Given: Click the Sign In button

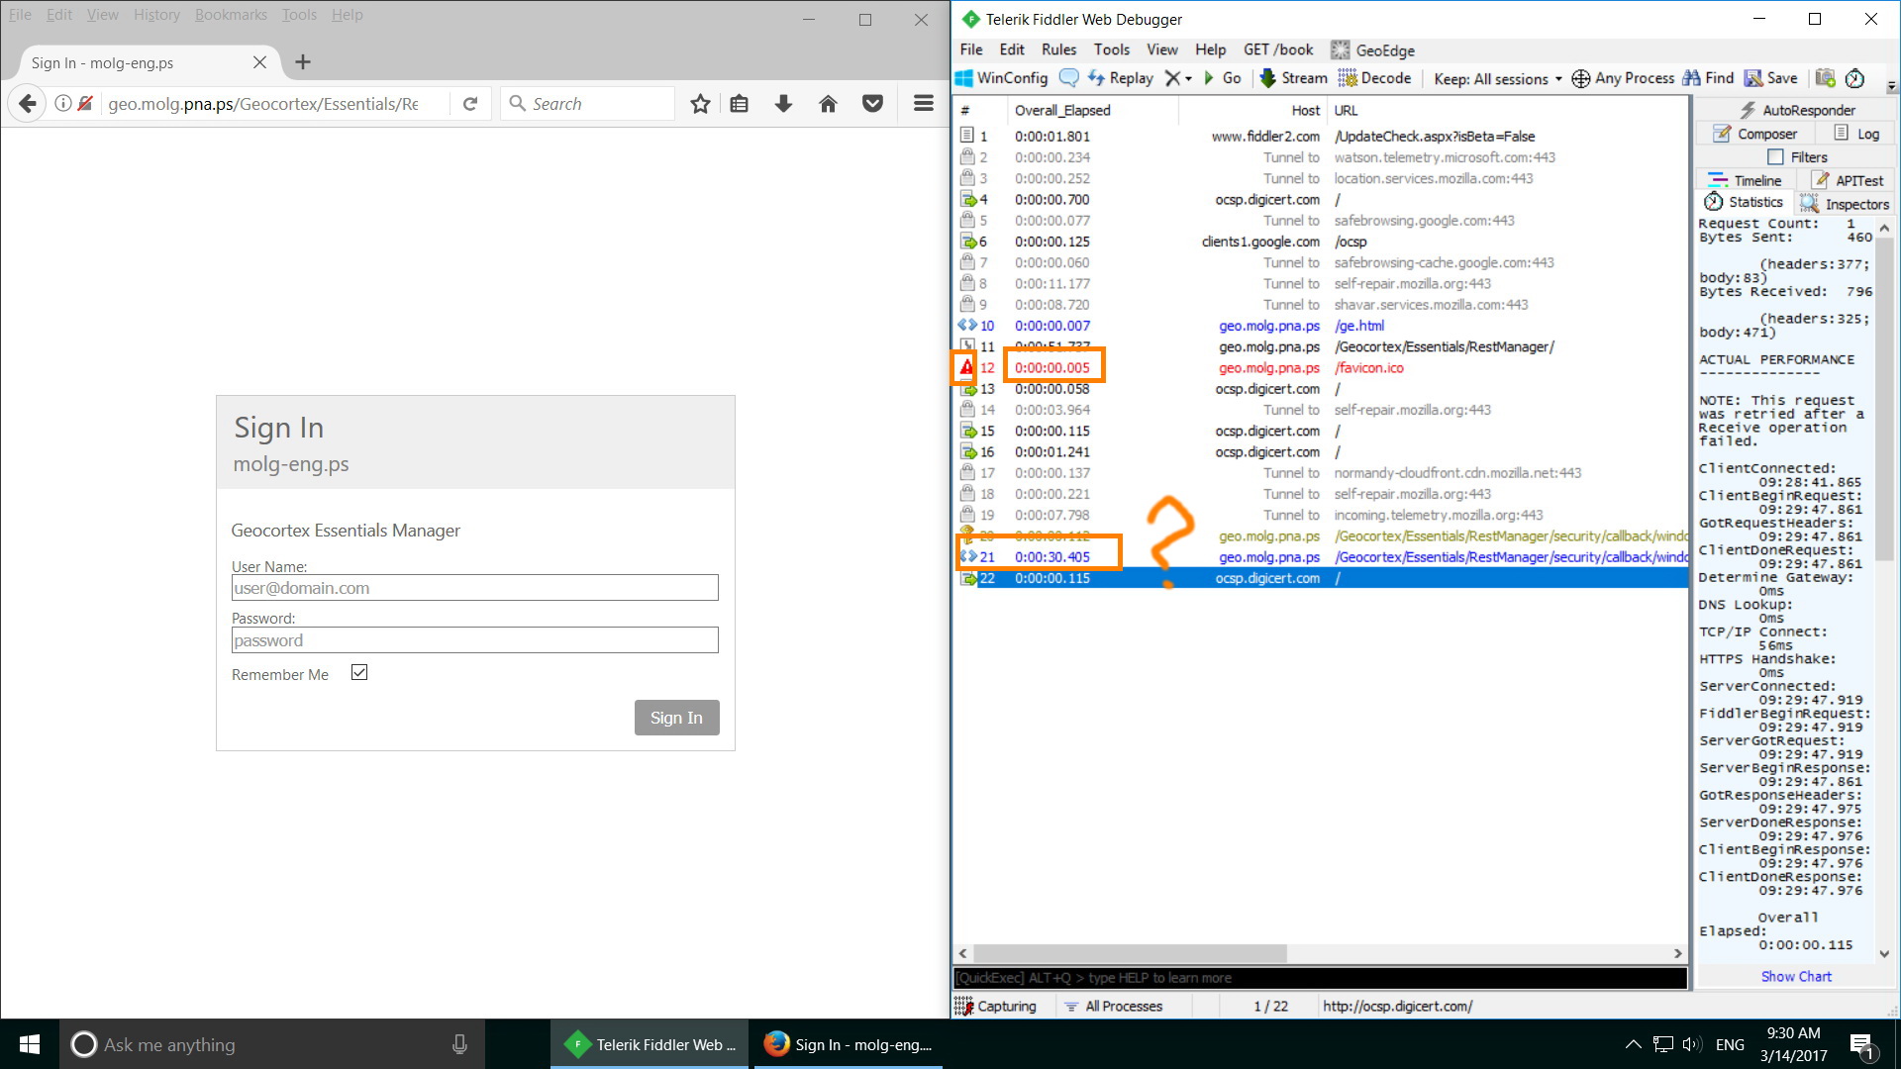Looking at the screenshot, I should click(x=676, y=718).
